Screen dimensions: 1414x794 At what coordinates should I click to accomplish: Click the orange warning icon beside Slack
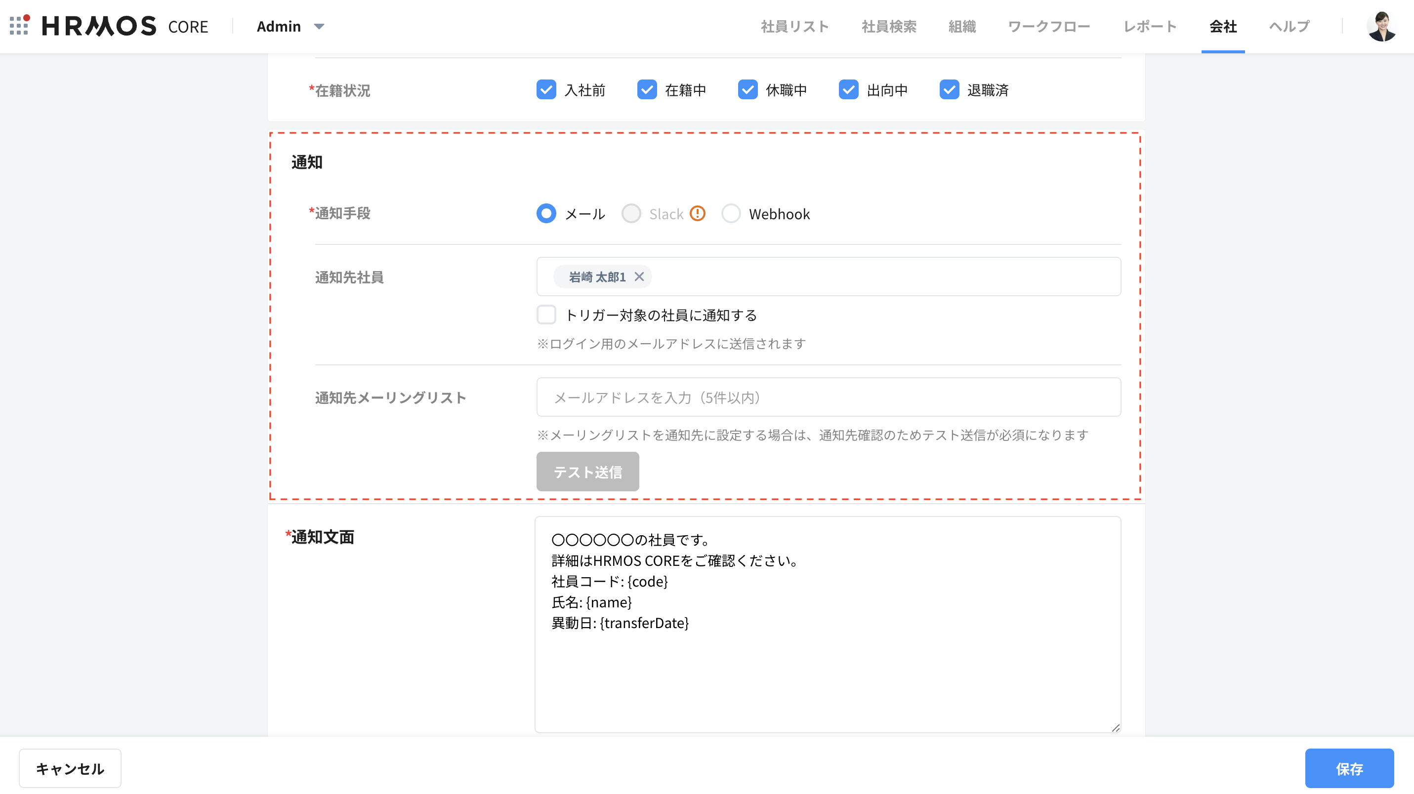click(x=698, y=213)
